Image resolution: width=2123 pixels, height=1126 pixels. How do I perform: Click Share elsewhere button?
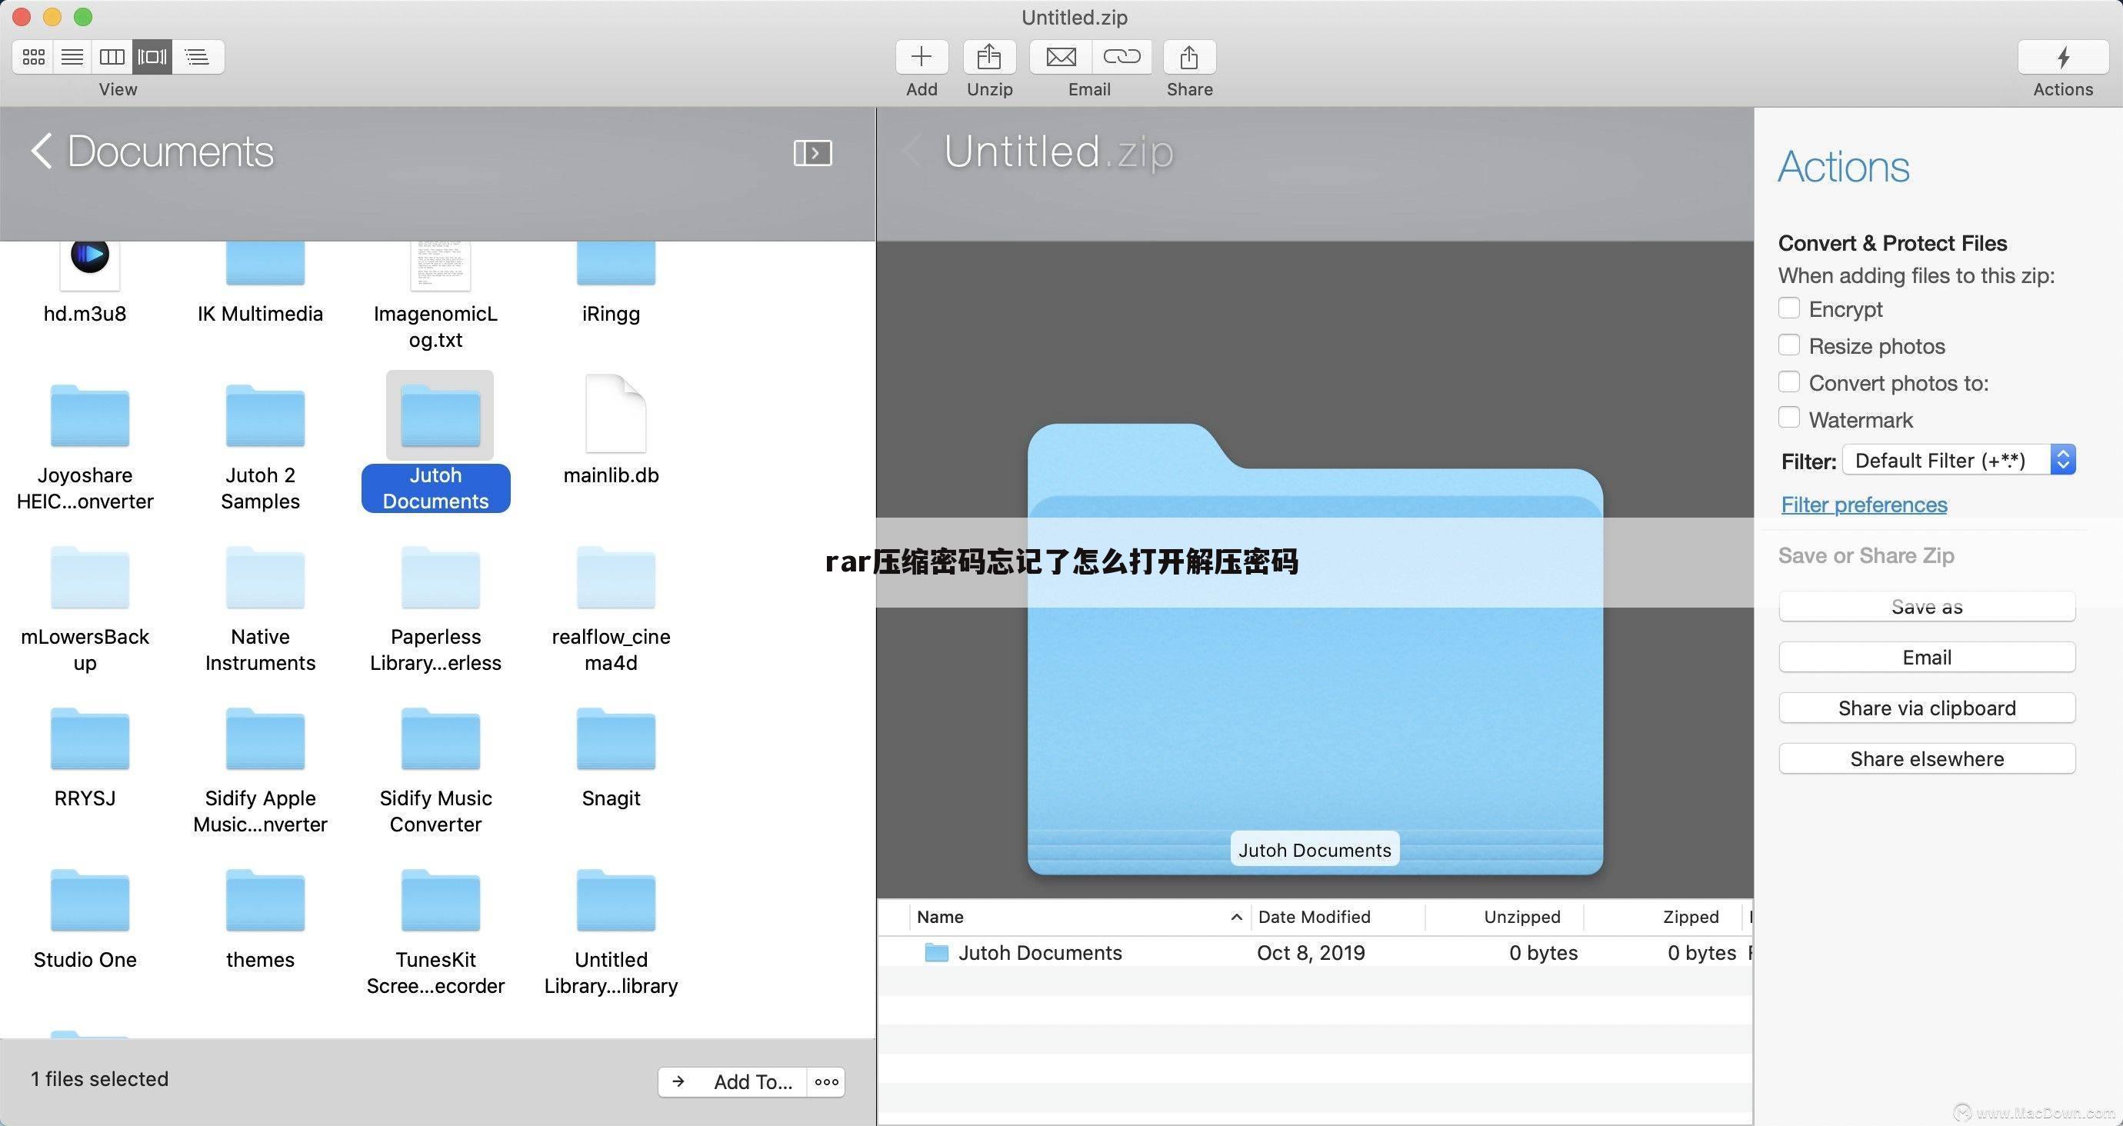pyautogui.click(x=1927, y=758)
